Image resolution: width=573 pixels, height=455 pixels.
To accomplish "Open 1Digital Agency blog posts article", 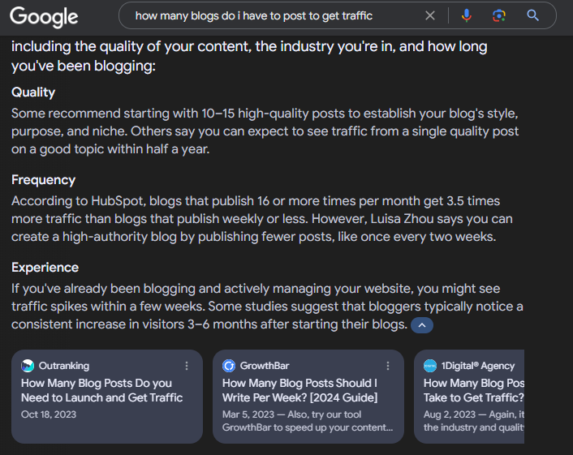I will click(473, 390).
